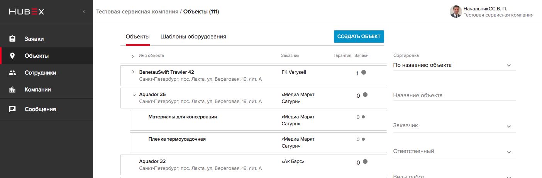Click the user avatar photo
This screenshot has height=178, width=542.
(x=456, y=12)
